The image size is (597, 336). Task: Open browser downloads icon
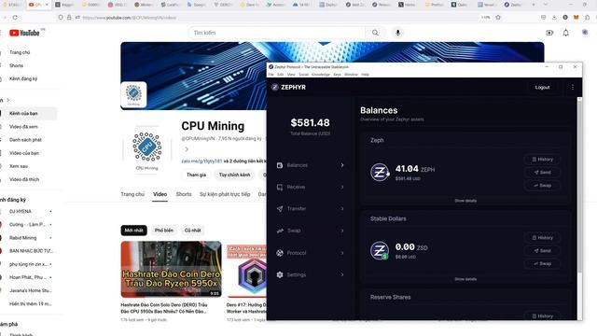pos(554,18)
